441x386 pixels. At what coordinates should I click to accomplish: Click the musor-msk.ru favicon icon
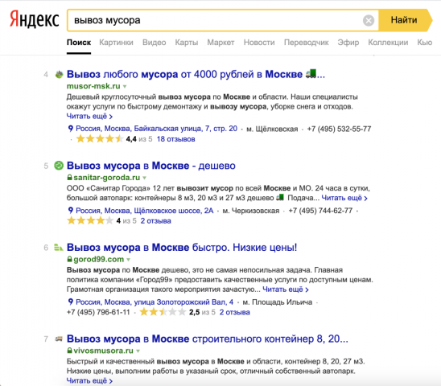click(x=59, y=75)
